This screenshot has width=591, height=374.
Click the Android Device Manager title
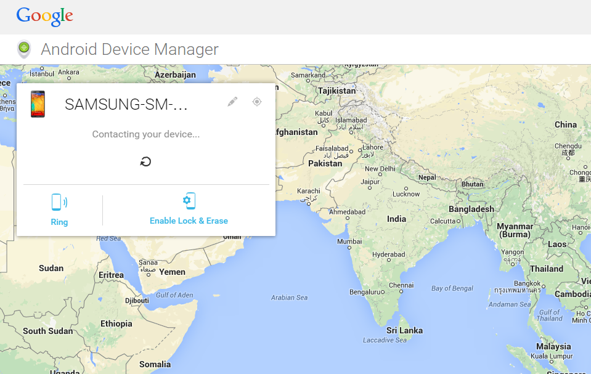tap(129, 49)
